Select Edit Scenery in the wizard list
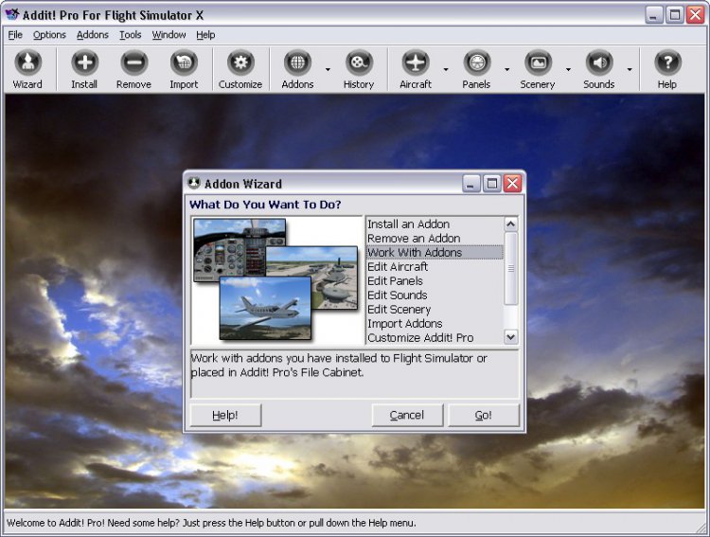Viewport: 710px width, 537px height. coord(399,310)
